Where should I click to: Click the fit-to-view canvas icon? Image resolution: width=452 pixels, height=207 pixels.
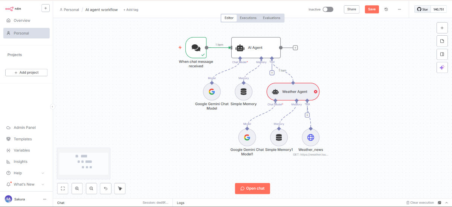click(63, 189)
